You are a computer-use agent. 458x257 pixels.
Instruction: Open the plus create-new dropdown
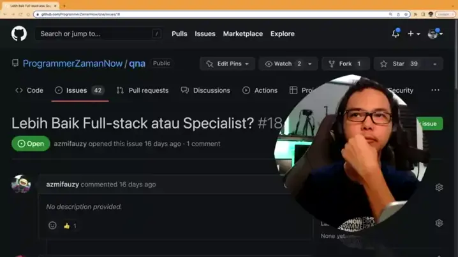click(413, 34)
